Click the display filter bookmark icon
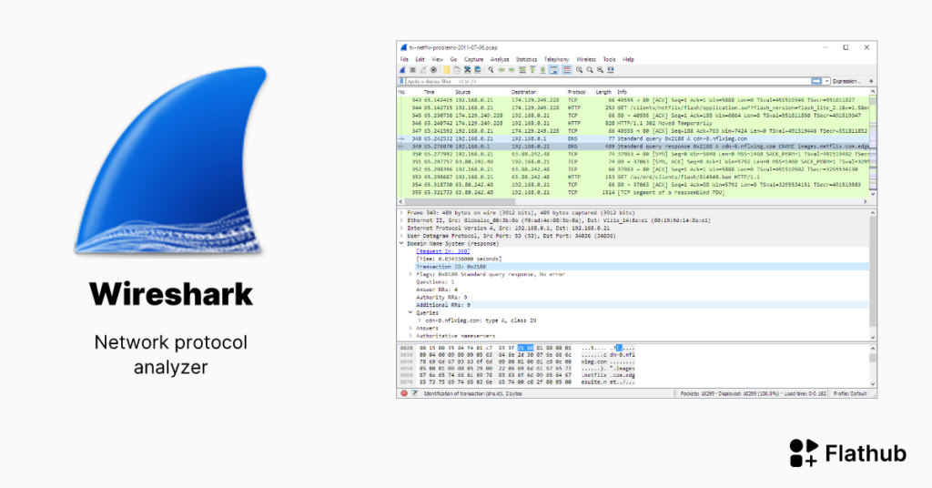Viewport: 932px width, 488px height. tap(401, 81)
